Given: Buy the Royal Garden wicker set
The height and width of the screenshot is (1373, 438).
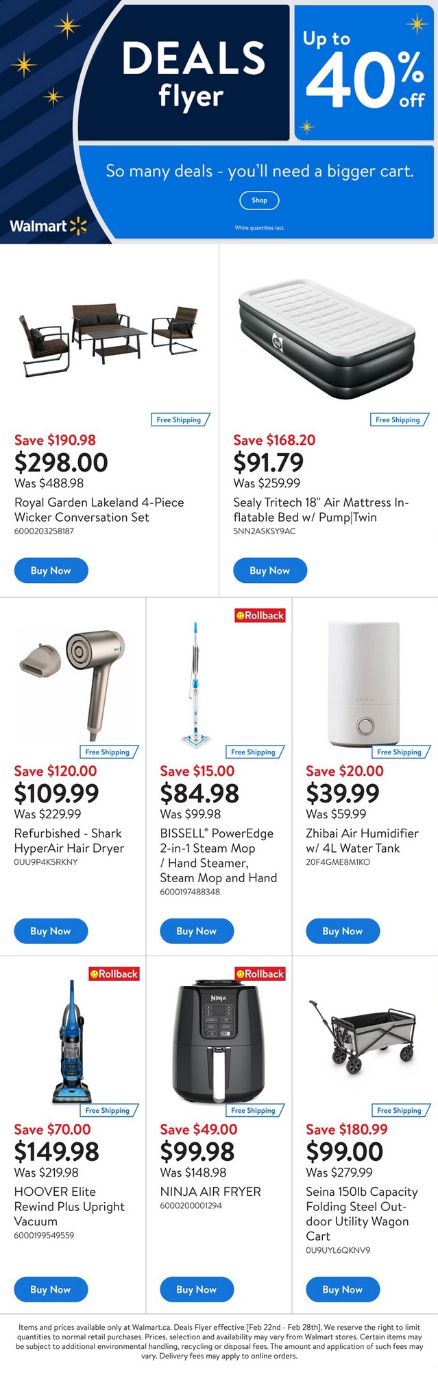Looking at the screenshot, I should [51, 570].
